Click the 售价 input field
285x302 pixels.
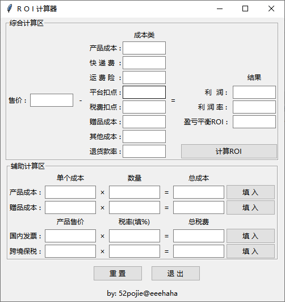pos(52,100)
